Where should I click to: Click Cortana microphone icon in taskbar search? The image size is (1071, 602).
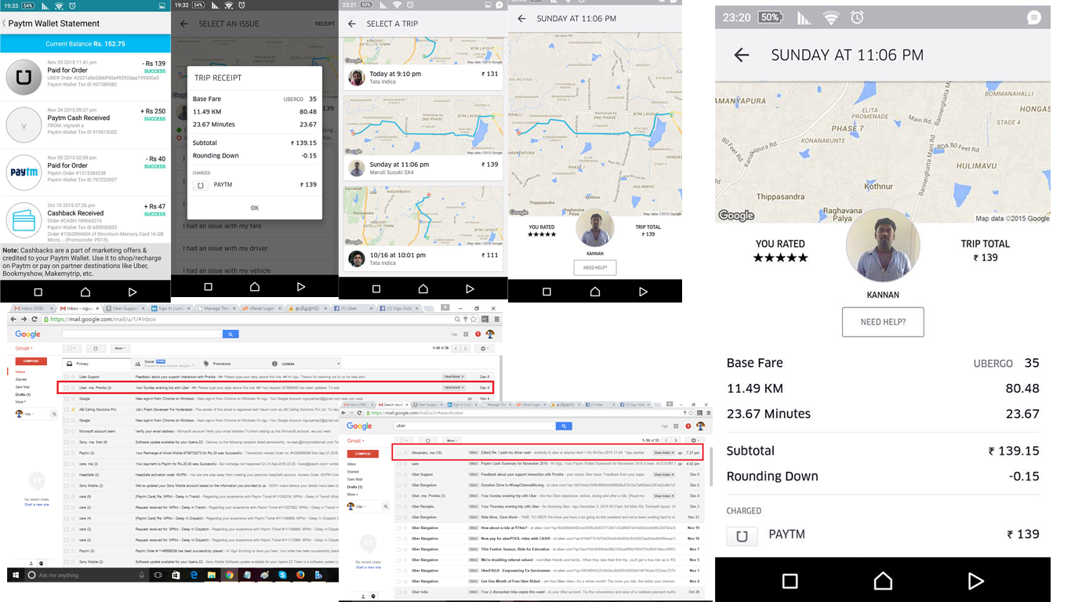click(142, 575)
